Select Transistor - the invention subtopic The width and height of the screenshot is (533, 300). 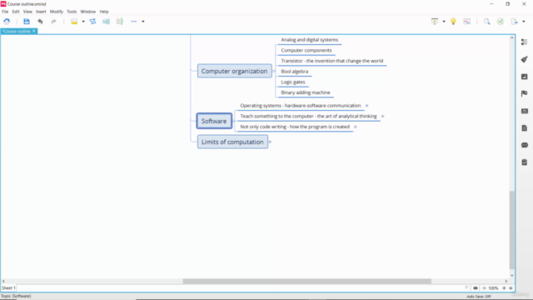[x=332, y=61]
